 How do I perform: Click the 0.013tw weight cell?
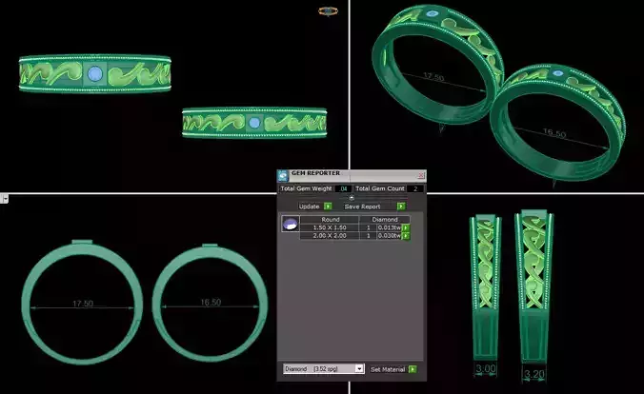point(389,227)
